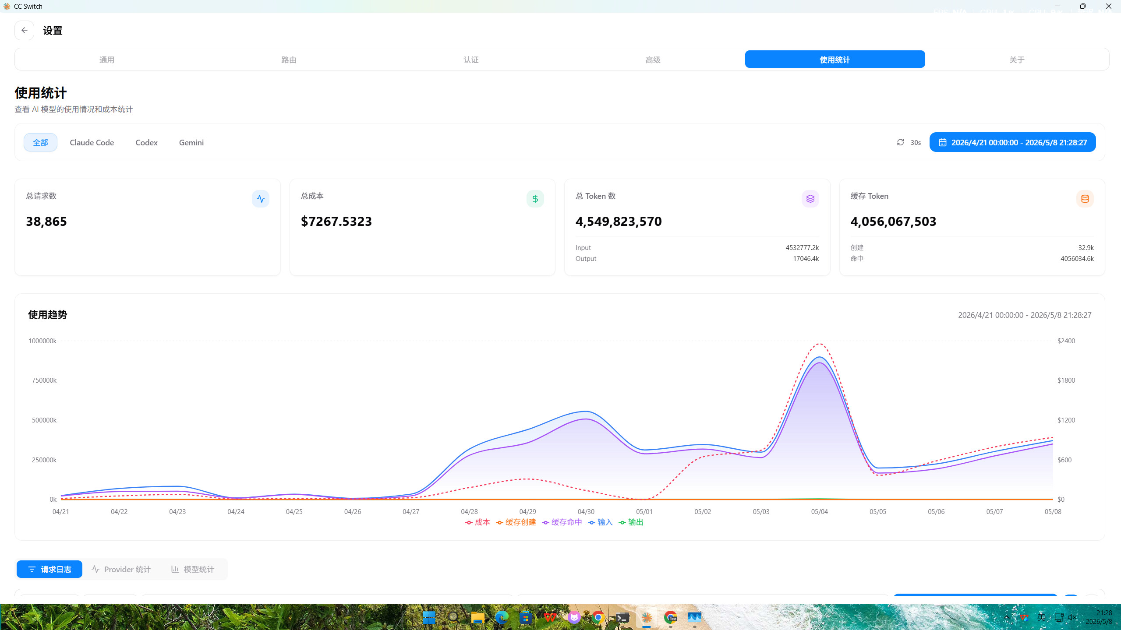Open Chrome from the taskbar

(x=598, y=617)
